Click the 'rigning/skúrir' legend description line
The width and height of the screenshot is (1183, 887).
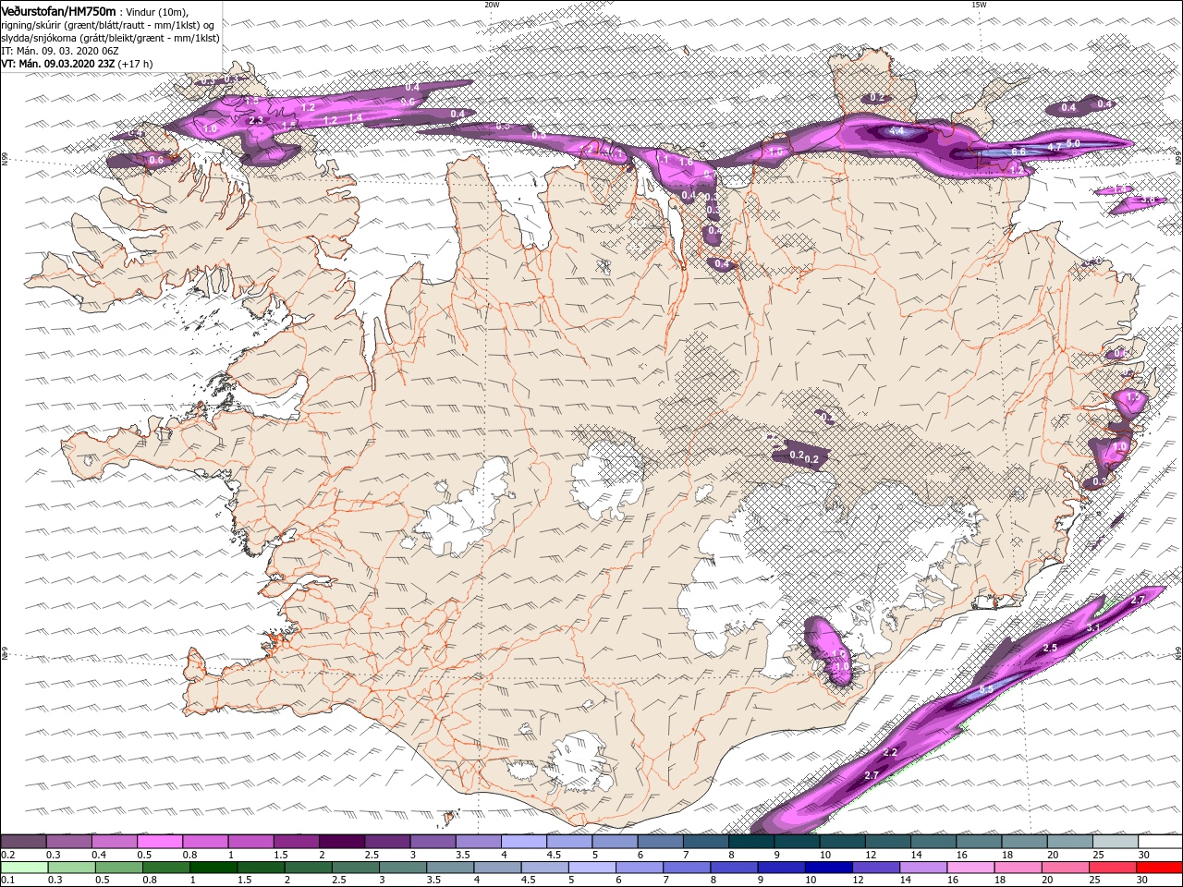point(108,25)
